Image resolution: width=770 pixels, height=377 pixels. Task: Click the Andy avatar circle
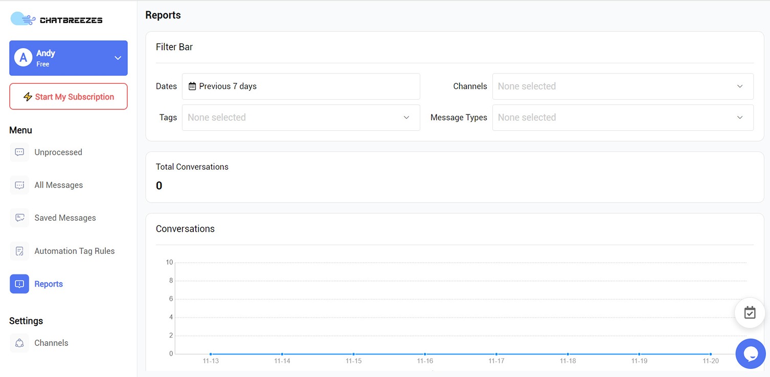23,58
